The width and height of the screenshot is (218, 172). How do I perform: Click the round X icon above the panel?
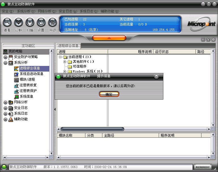coord(213,40)
